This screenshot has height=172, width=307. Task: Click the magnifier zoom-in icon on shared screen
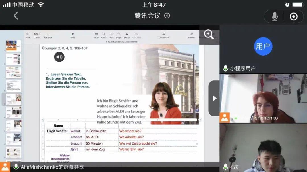pos(209,35)
